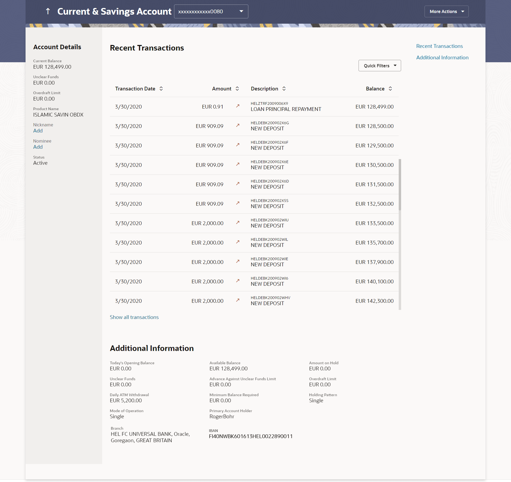511x482 pixels.
Task: Jump to Recent Transactions section link
Action: 439,46
